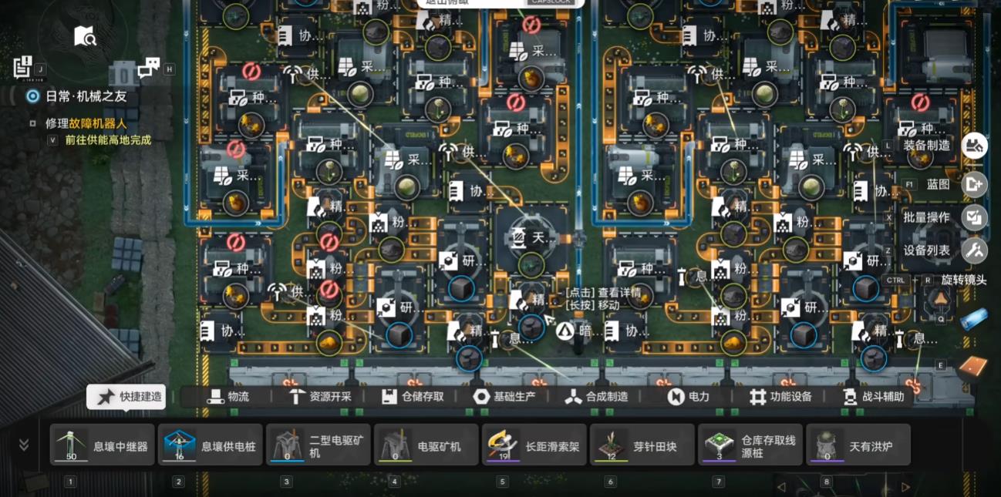Click the left triangle arrow below the build bar
The image size is (1001, 497).
[782, 487]
